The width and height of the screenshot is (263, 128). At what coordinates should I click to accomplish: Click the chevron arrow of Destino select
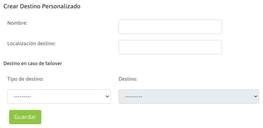pyautogui.click(x=256, y=96)
